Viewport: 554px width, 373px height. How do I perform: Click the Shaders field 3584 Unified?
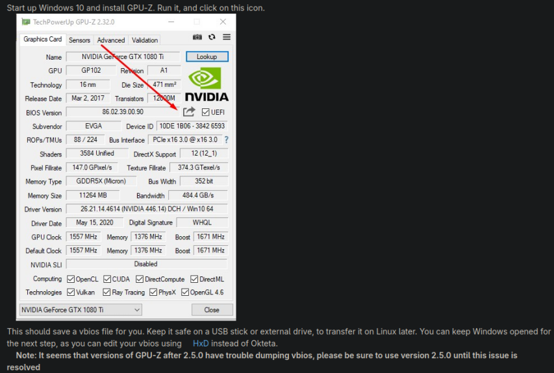(x=97, y=154)
